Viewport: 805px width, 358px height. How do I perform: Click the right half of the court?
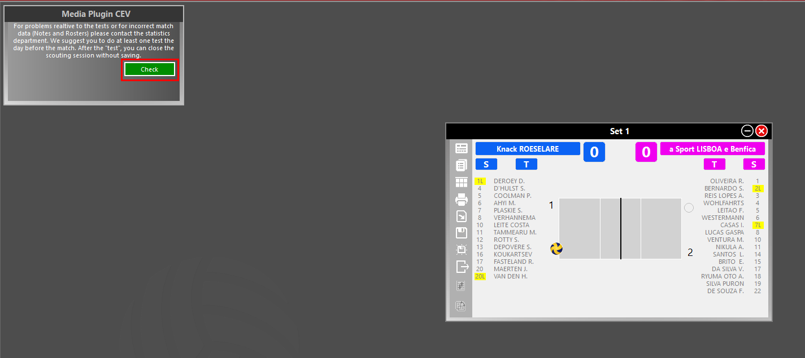(x=651, y=228)
